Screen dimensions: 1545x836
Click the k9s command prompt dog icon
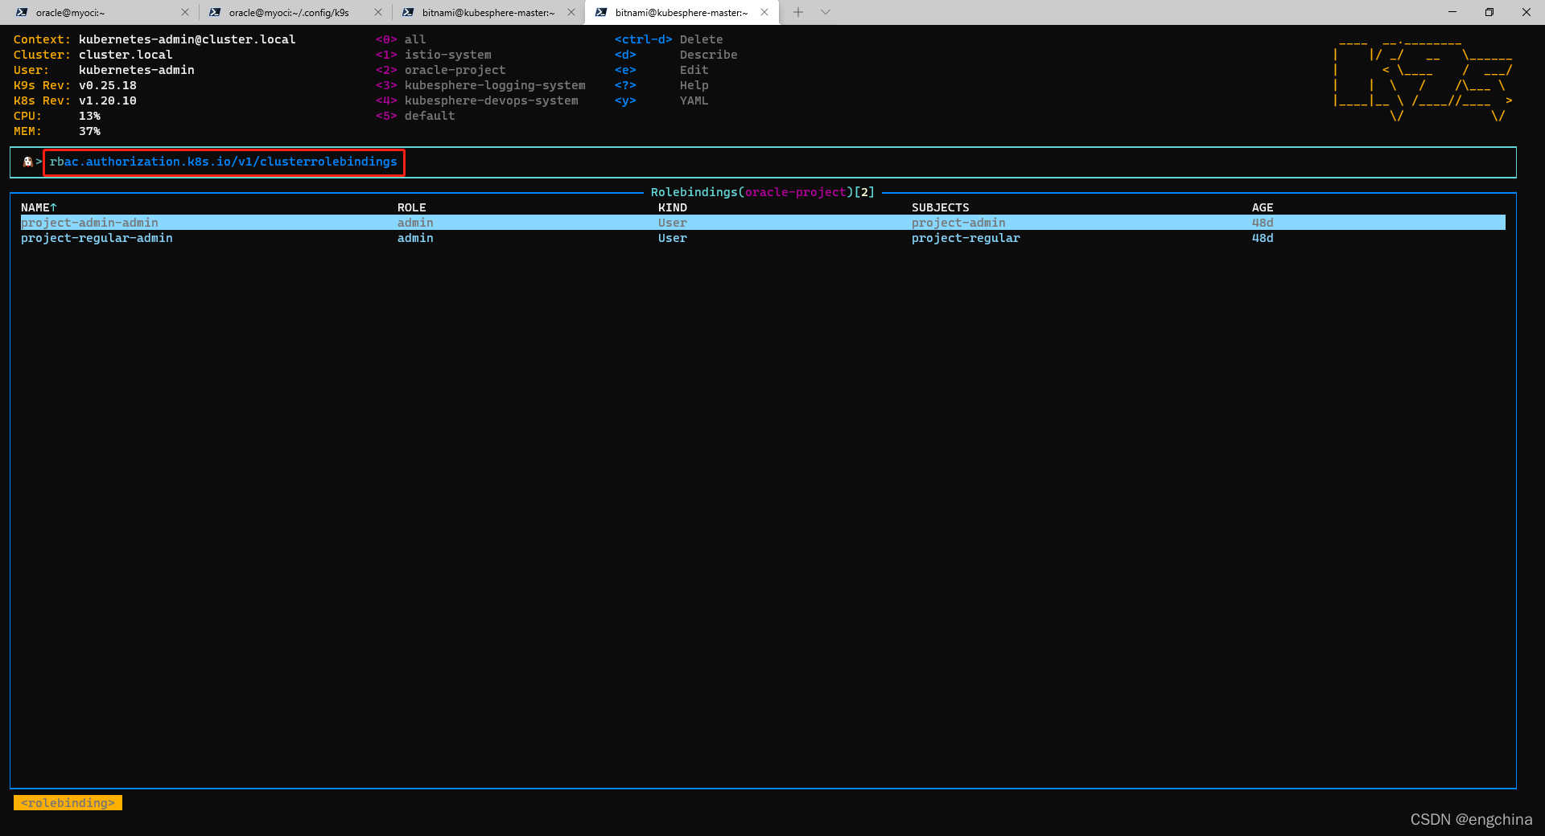[27, 162]
